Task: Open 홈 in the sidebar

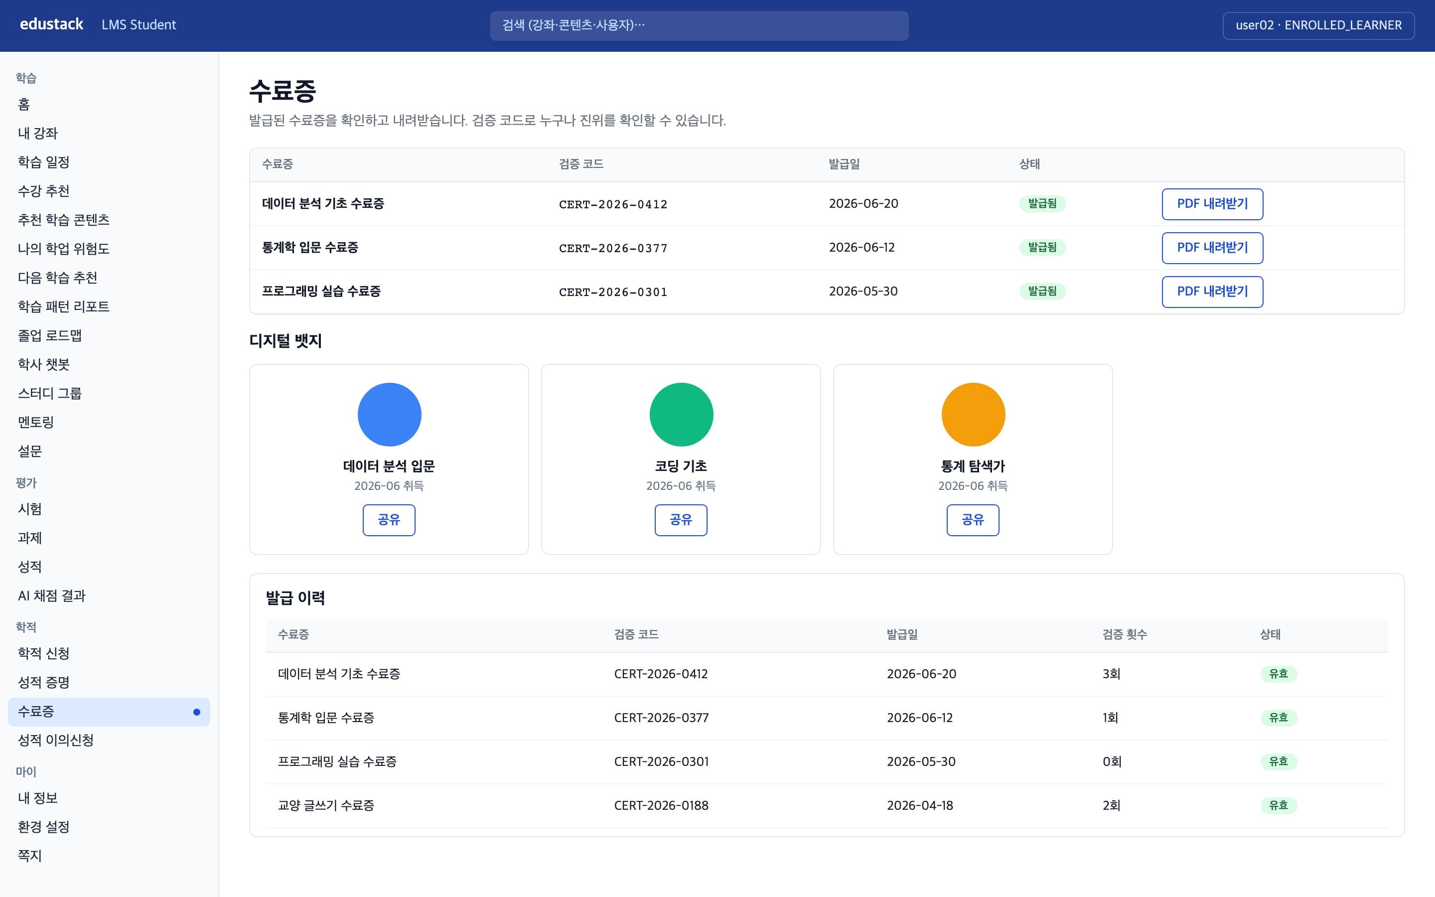Action: pos(109,105)
